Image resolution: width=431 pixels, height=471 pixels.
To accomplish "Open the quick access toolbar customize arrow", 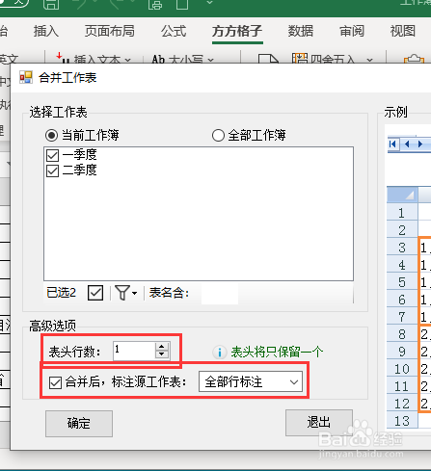I will click(x=209, y=3).
